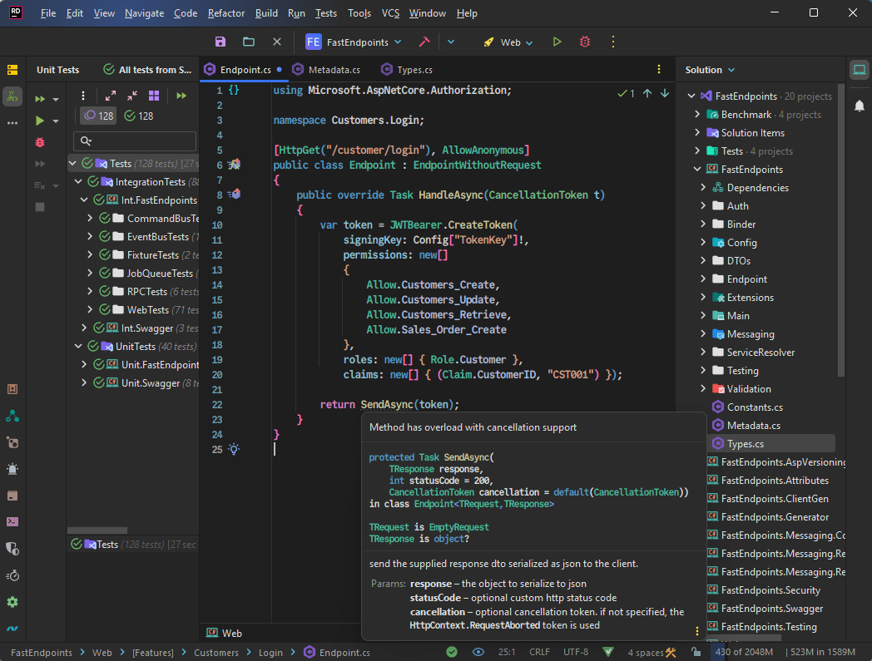Screen dimensions: 872x661
Task: Expand all test nodes with the expand icon
Action: [x=110, y=96]
